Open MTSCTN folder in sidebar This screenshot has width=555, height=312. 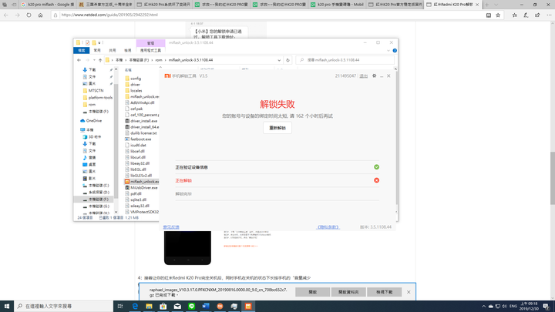93,91
